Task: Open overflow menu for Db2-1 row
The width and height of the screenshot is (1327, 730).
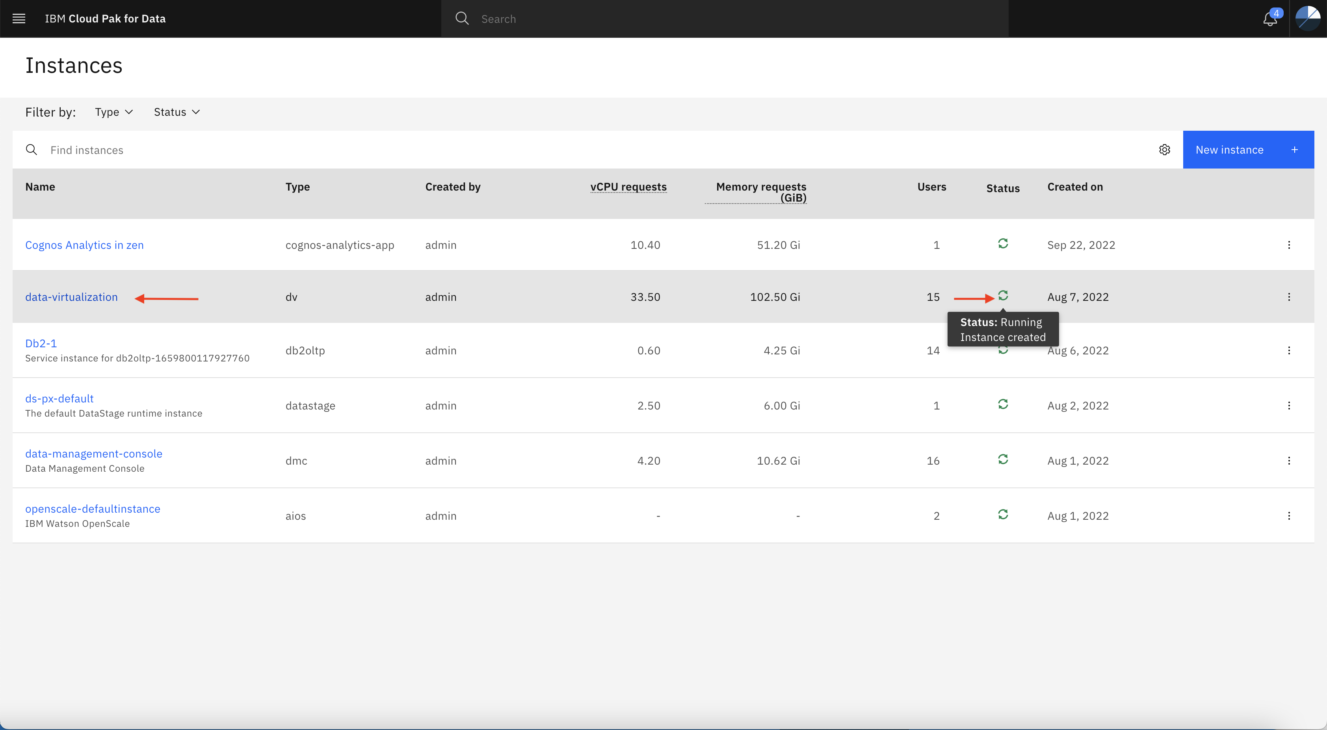Action: coord(1289,350)
